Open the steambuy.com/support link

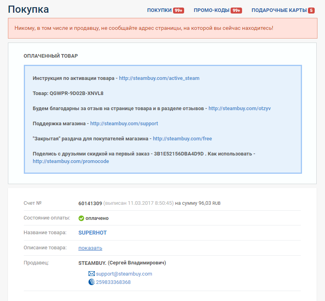pyautogui.click(x=124, y=123)
